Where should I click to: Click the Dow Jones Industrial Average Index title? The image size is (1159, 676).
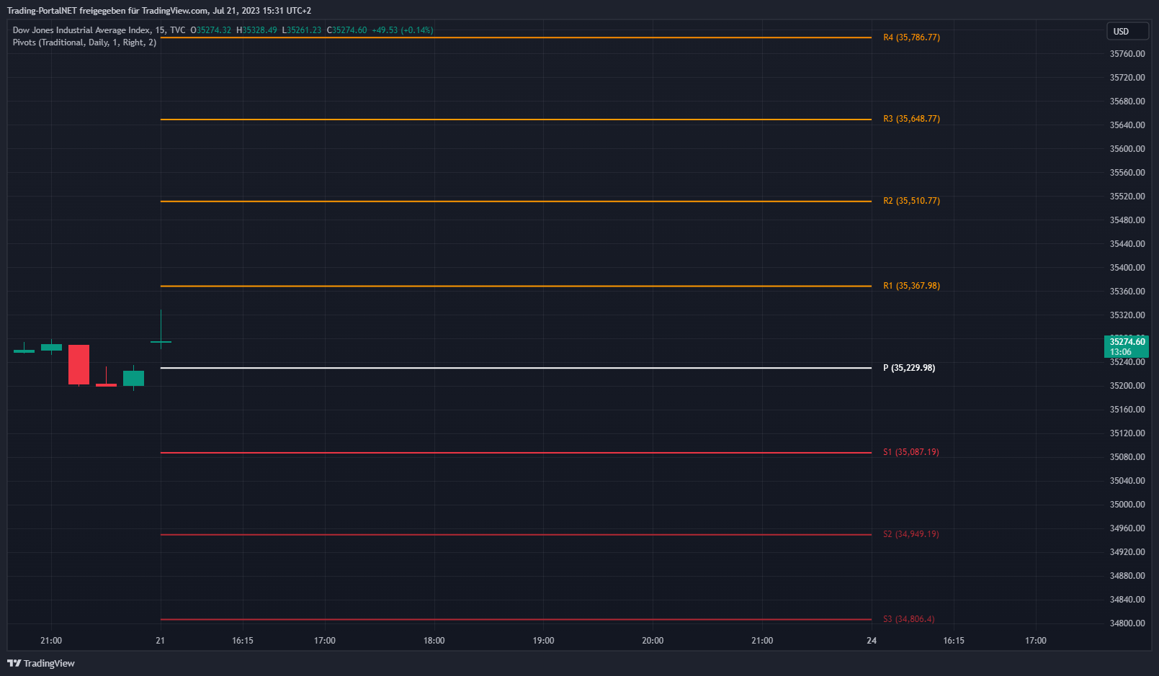[x=81, y=30]
